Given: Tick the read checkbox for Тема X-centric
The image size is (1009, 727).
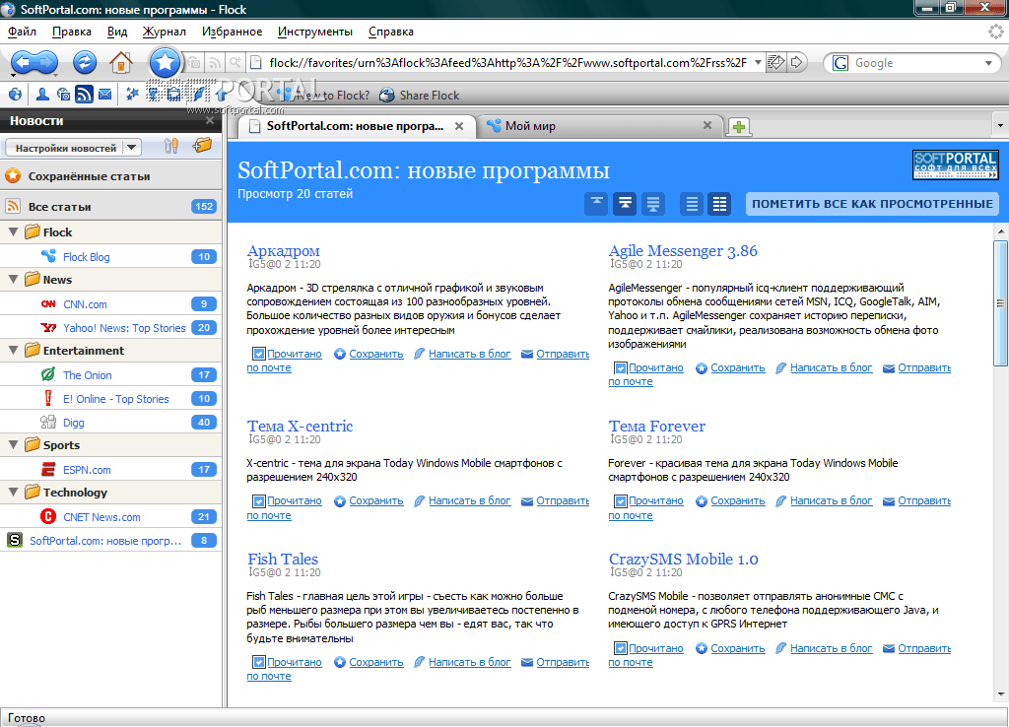Looking at the screenshot, I should click(259, 501).
